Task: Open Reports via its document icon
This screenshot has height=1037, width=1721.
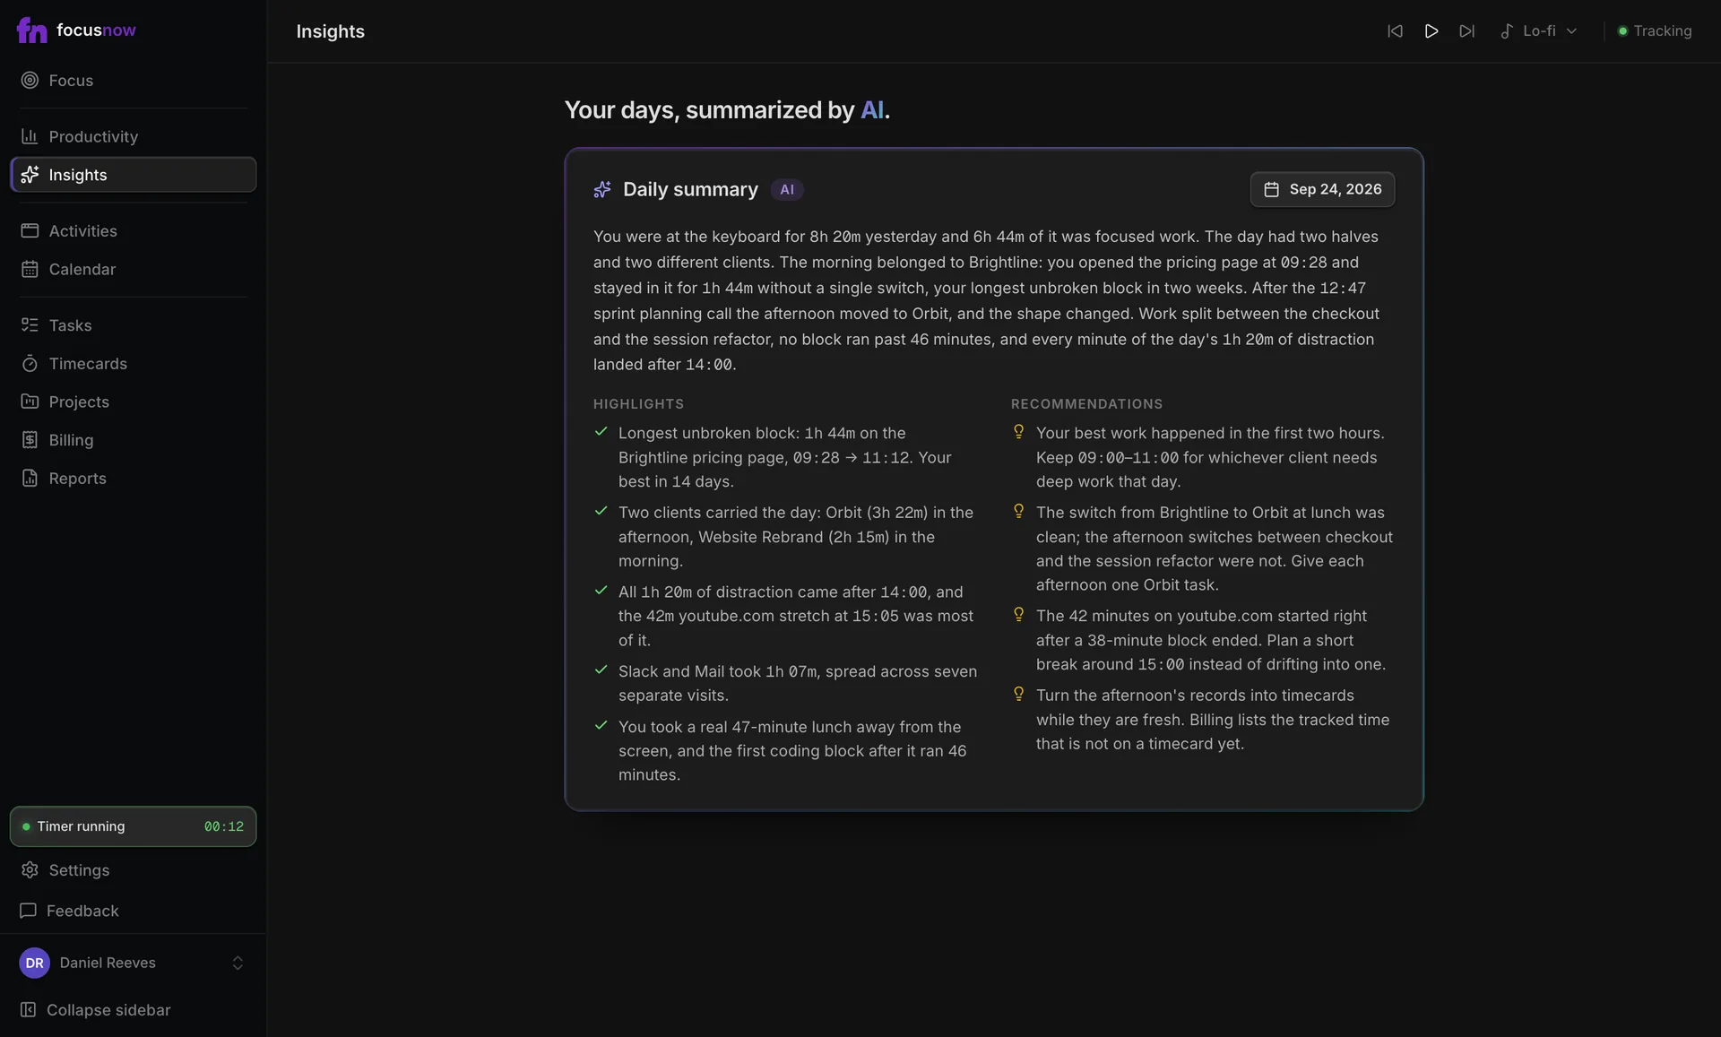Action: (30, 479)
